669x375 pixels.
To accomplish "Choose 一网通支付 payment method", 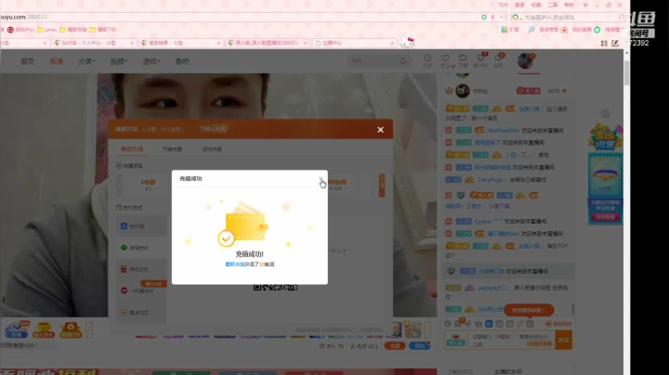I will [141, 291].
